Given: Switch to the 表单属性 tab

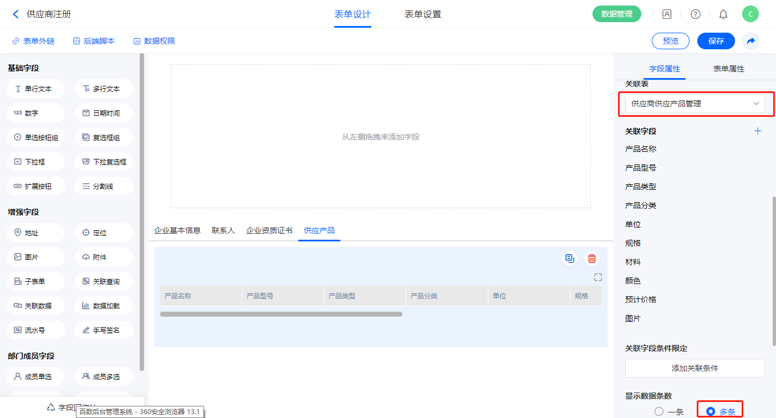Looking at the screenshot, I should click(728, 69).
